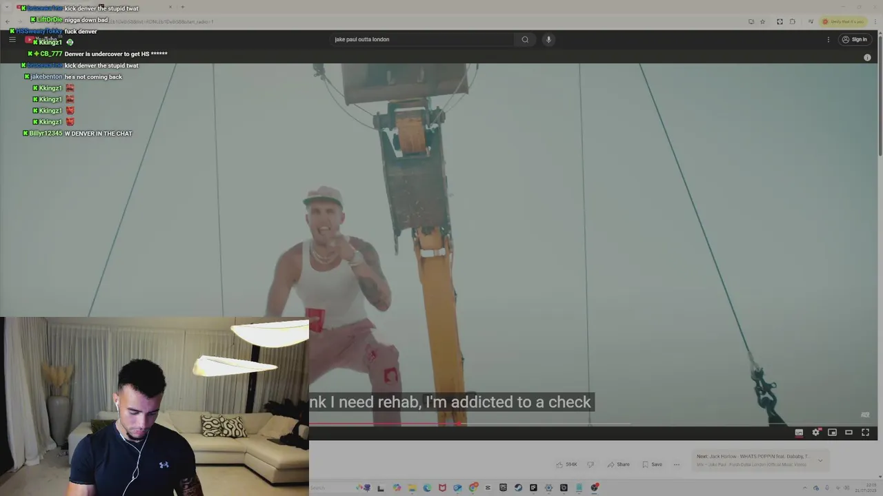Show hidden system tray icons chevron
Screen dimensions: 883x496
point(806,488)
